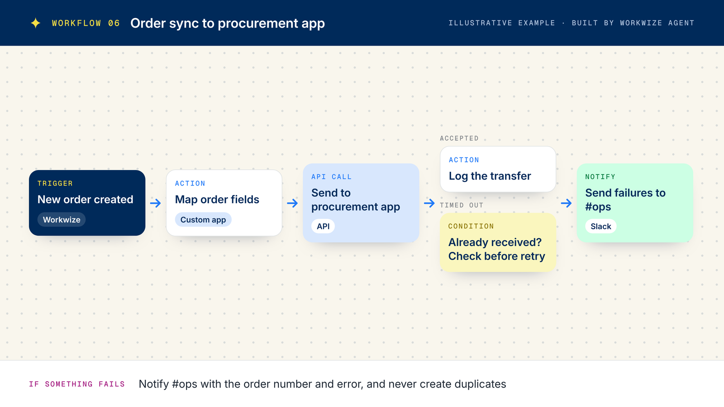Select the 'Send to procurement app' card
This screenshot has width=724, height=407.
click(x=361, y=203)
